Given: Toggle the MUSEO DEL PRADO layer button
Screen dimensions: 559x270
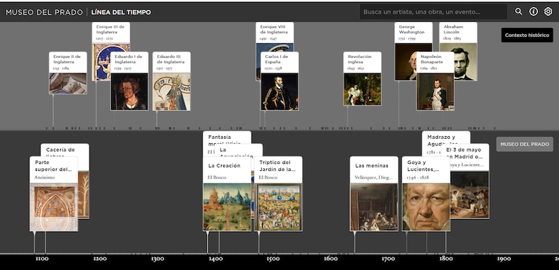Looking at the screenshot, I should click(x=525, y=144).
